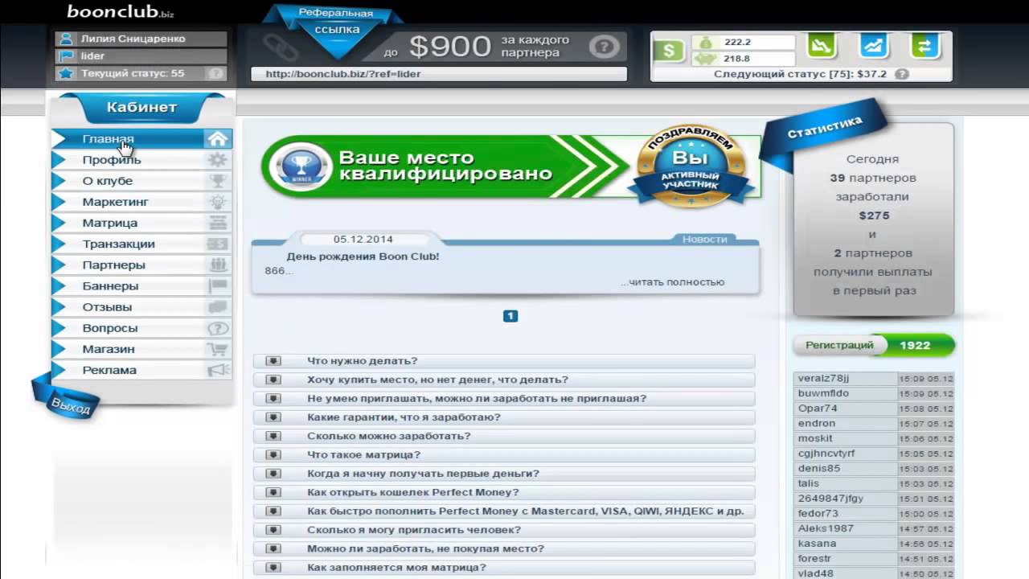Click username Aleks1987 in registrations list

tap(826, 528)
